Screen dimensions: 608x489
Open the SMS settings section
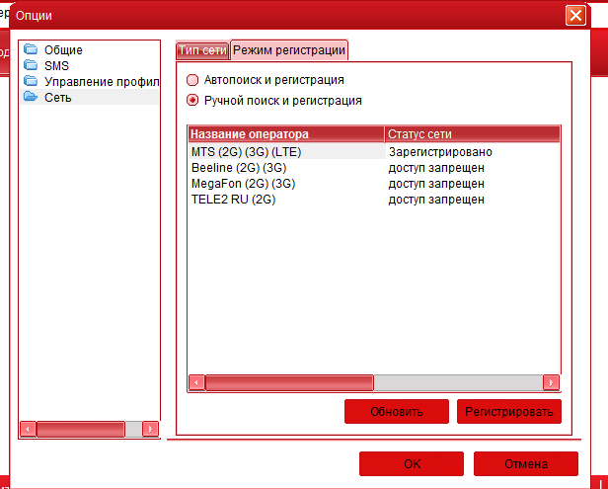coord(56,65)
